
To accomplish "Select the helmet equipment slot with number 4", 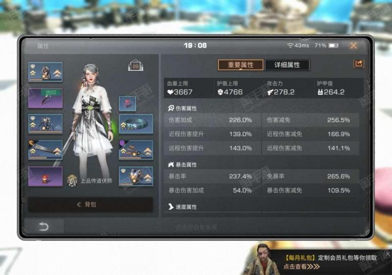I will [x=45, y=72].
